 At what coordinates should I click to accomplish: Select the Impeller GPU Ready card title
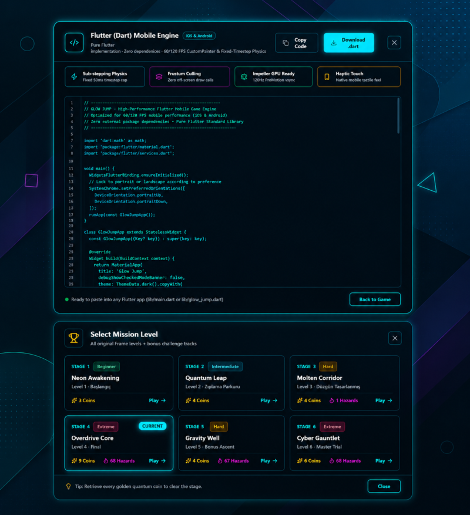(x=273, y=73)
